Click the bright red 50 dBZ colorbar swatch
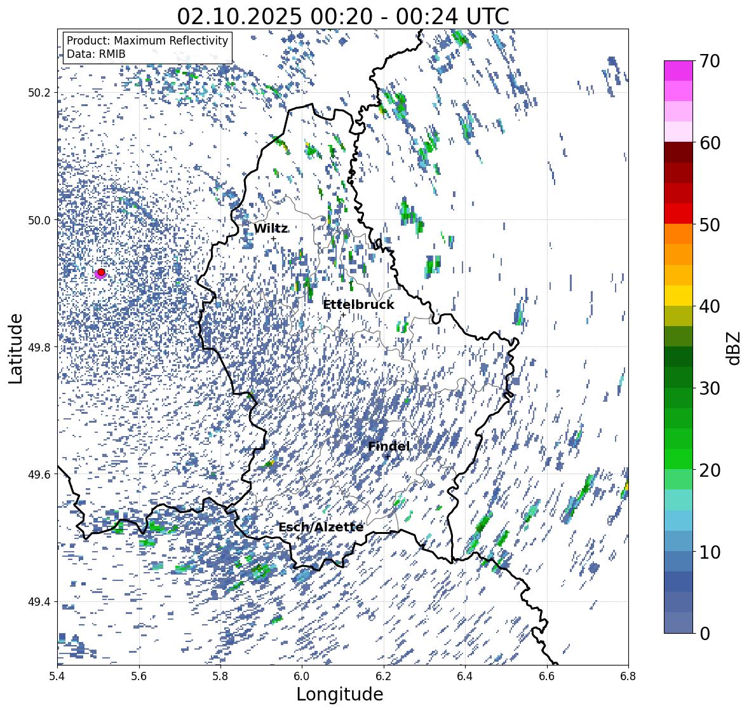Image resolution: width=749 pixels, height=710 pixels. 678,214
